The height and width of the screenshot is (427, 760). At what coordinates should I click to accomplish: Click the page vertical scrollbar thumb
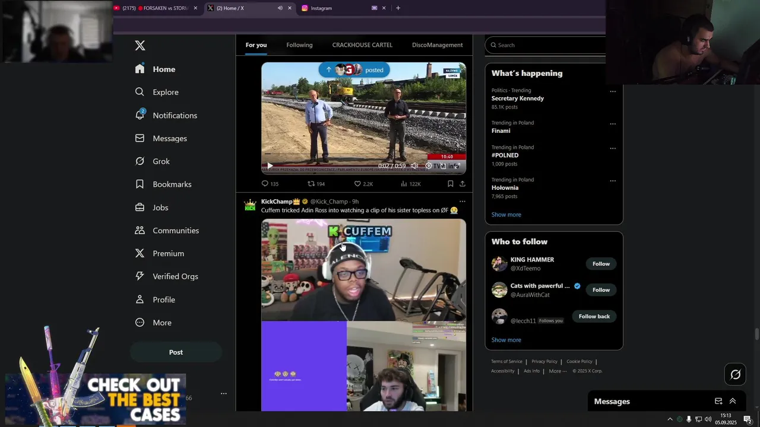756,334
